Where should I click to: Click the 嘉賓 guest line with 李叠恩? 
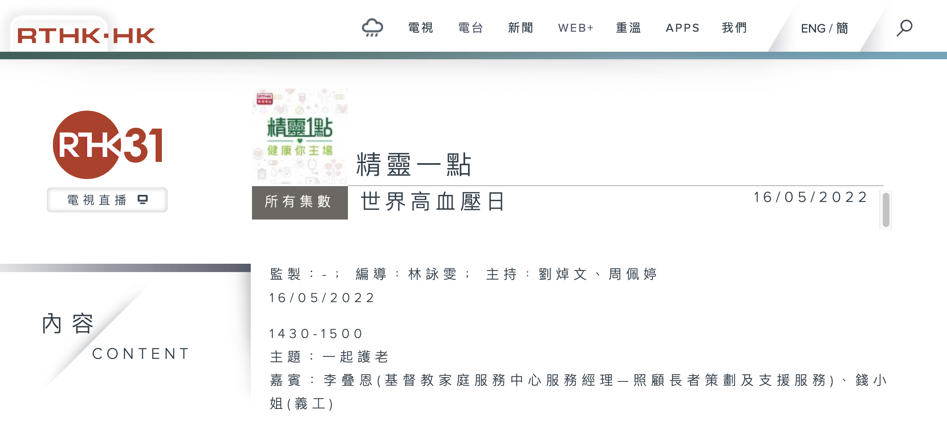click(x=578, y=392)
